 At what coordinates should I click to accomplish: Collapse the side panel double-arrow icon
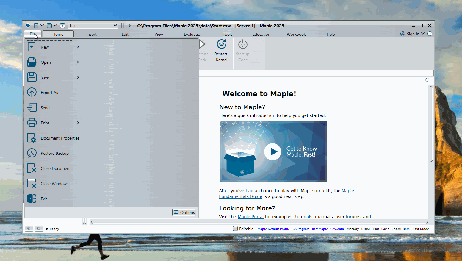(427, 80)
